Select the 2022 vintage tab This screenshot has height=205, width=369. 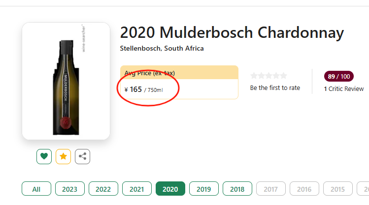point(103,189)
